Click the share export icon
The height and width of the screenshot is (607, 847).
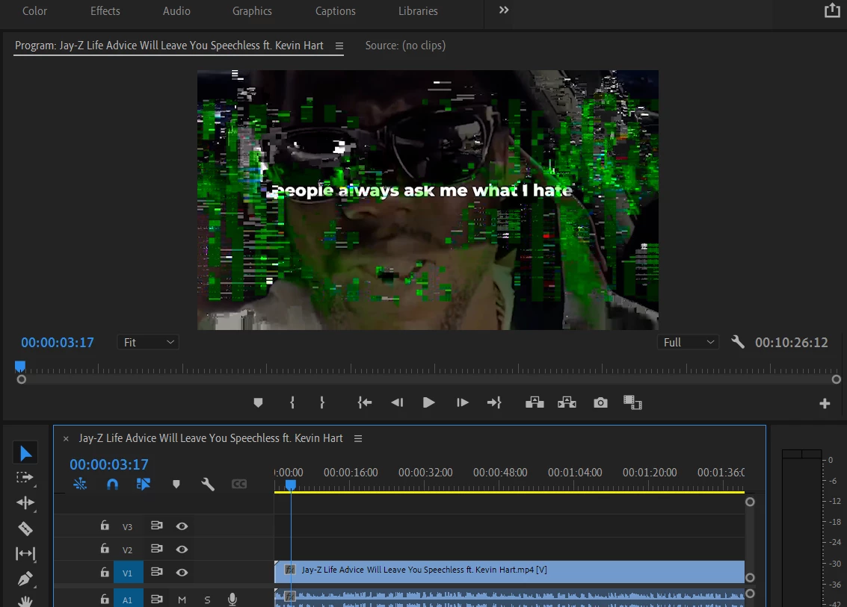(832, 10)
